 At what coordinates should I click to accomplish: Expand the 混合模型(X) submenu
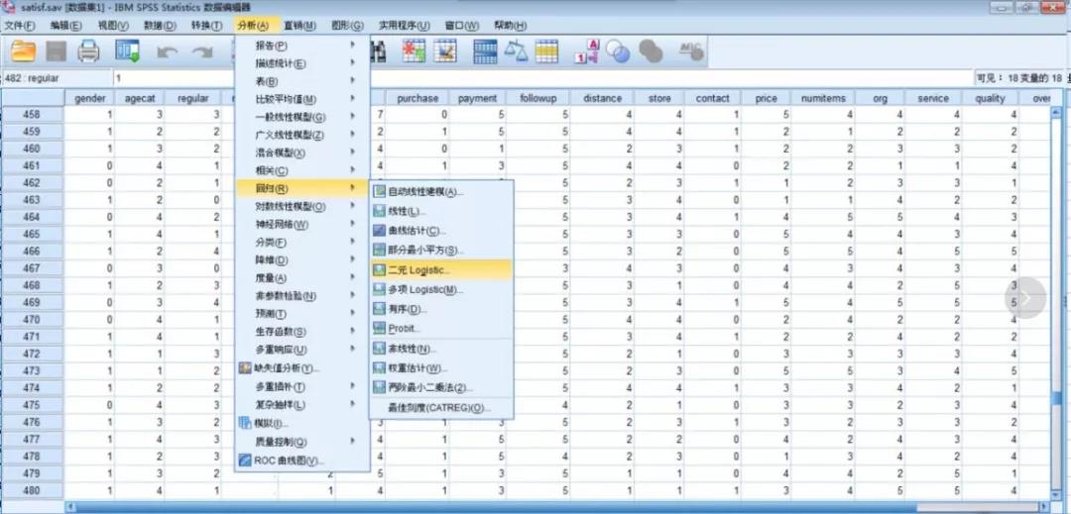coord(301,153)
